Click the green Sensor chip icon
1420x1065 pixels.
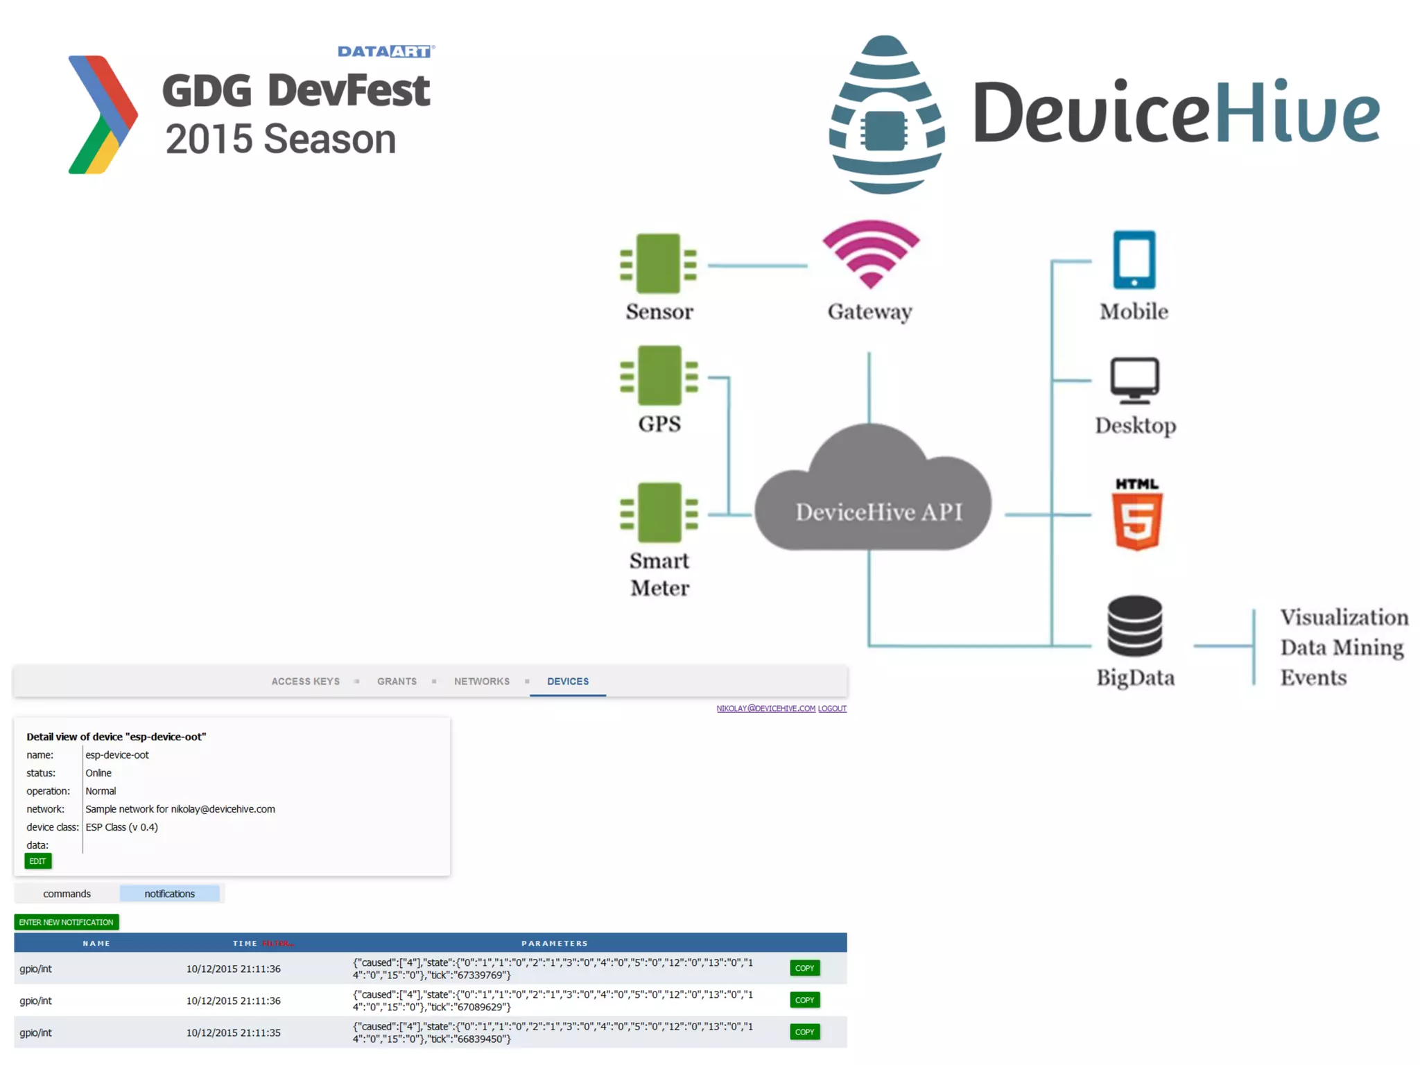click(x=658, y=263)
